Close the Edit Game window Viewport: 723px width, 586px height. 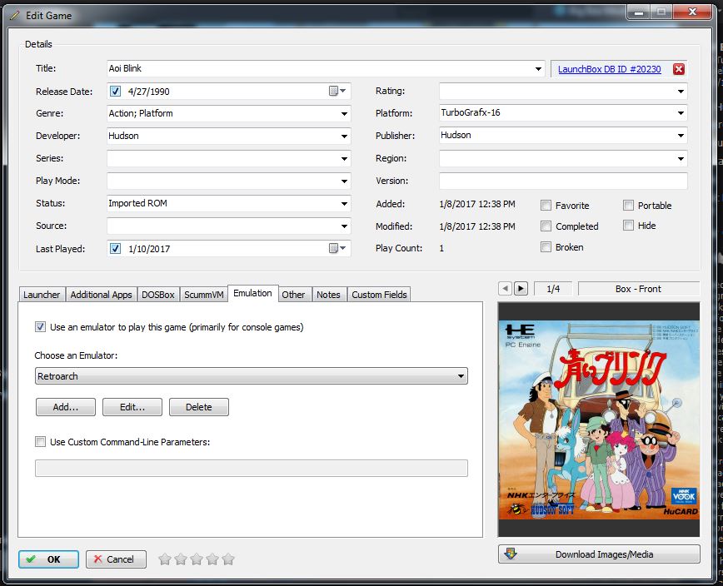coord(692,12)
